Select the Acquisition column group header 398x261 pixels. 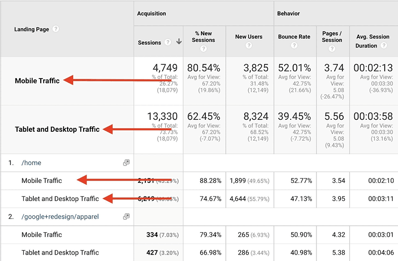(152, 14)
